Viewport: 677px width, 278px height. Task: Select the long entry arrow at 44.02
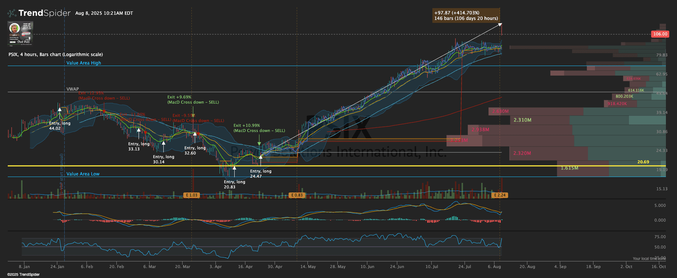point(60,110)
